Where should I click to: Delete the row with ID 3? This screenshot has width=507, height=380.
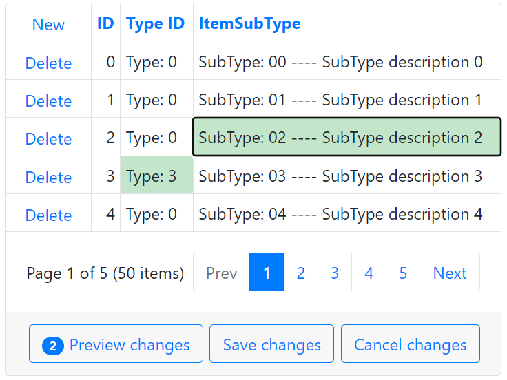pyautogui.click(x=48, y=178)
